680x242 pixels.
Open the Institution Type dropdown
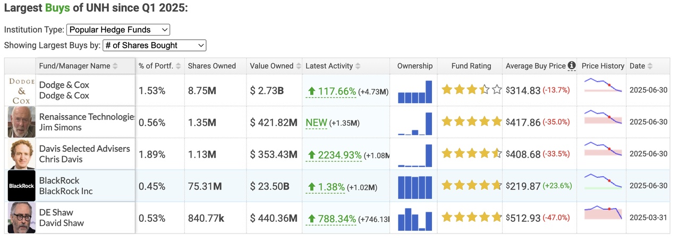(x=118, y=30)
